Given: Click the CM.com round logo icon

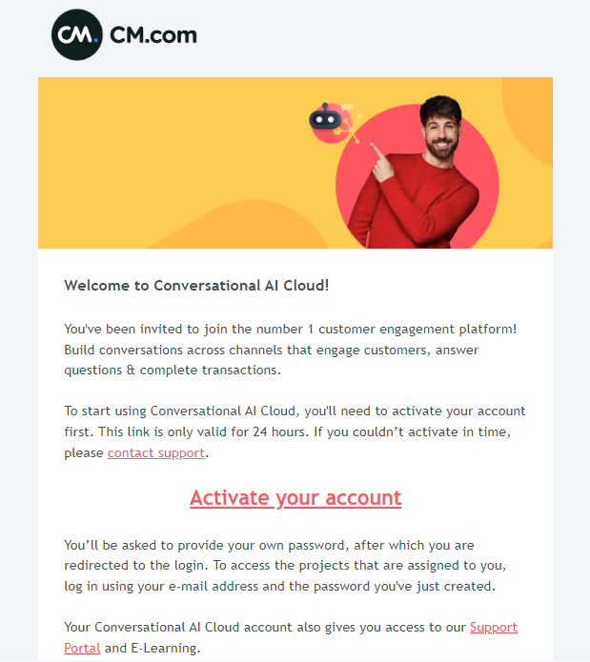Looking at the screenshot, I should point(76,35).
